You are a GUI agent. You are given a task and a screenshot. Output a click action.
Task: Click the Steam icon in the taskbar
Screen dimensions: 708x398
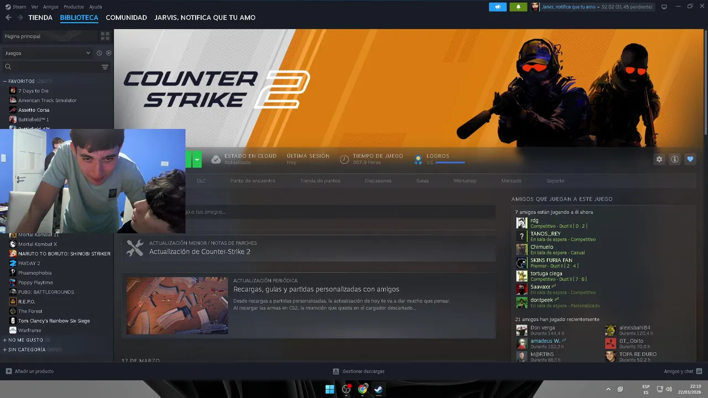click(379, 389)
